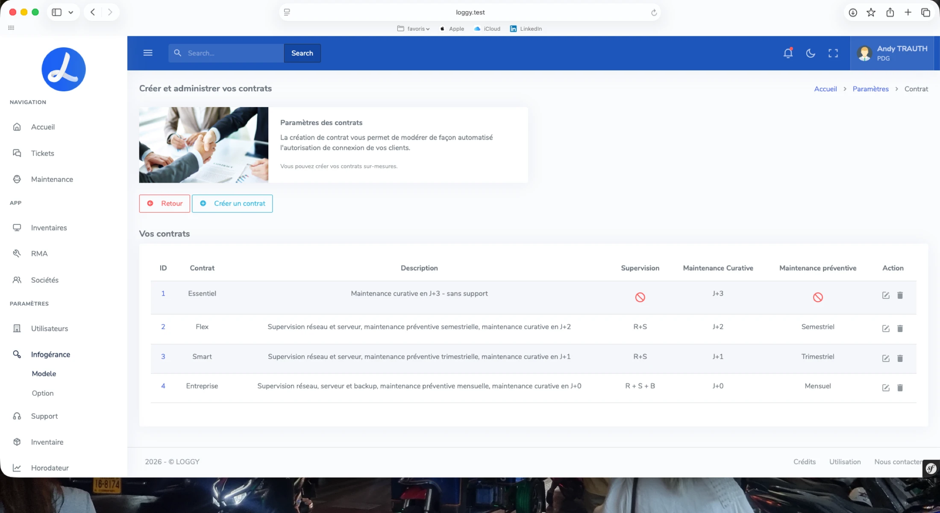Click the Maintenance Curative column header
Screen dimensions: 940x513
click(718, 268)
